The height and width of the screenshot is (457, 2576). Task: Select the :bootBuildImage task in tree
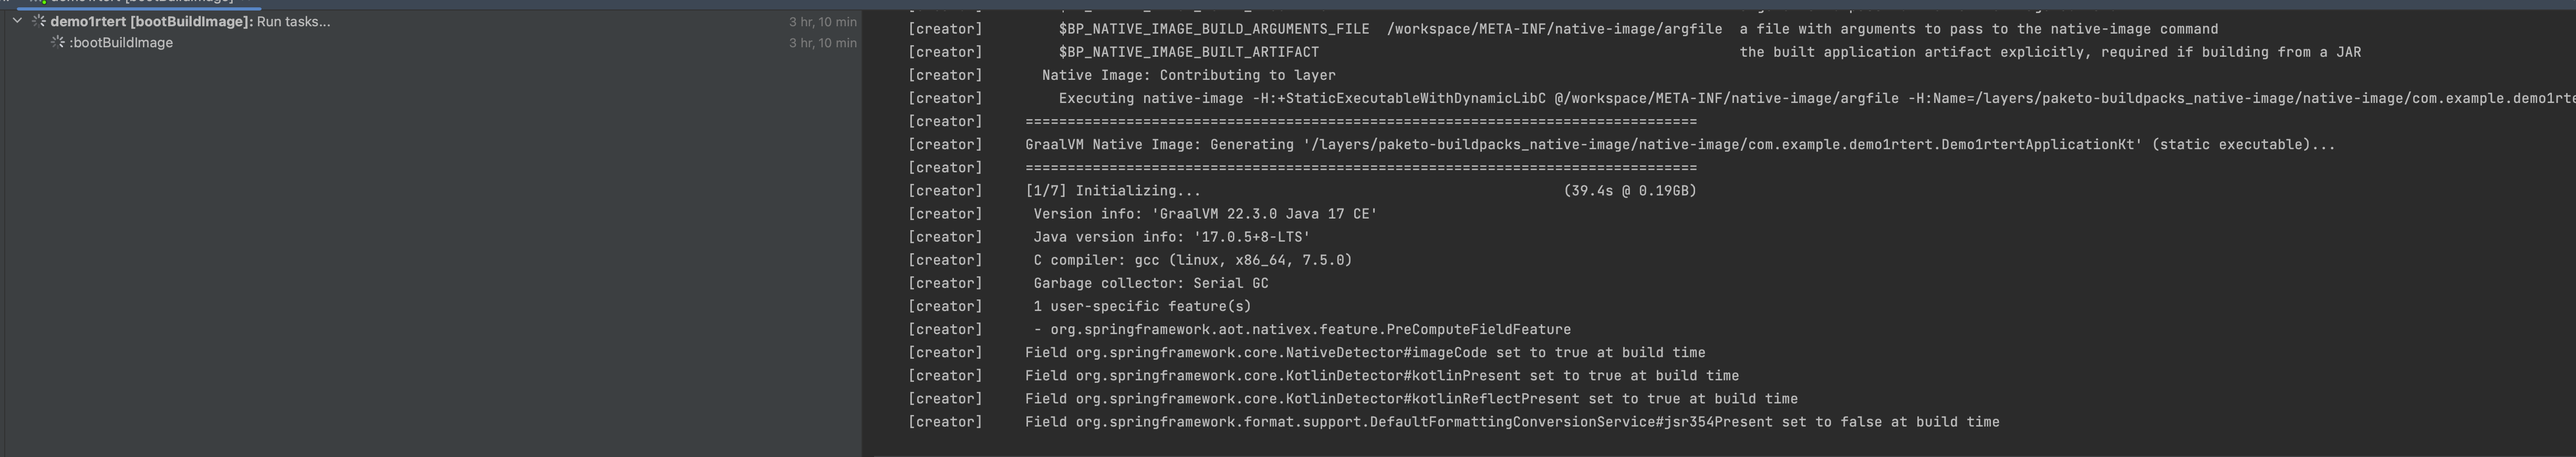click(121, 42)
